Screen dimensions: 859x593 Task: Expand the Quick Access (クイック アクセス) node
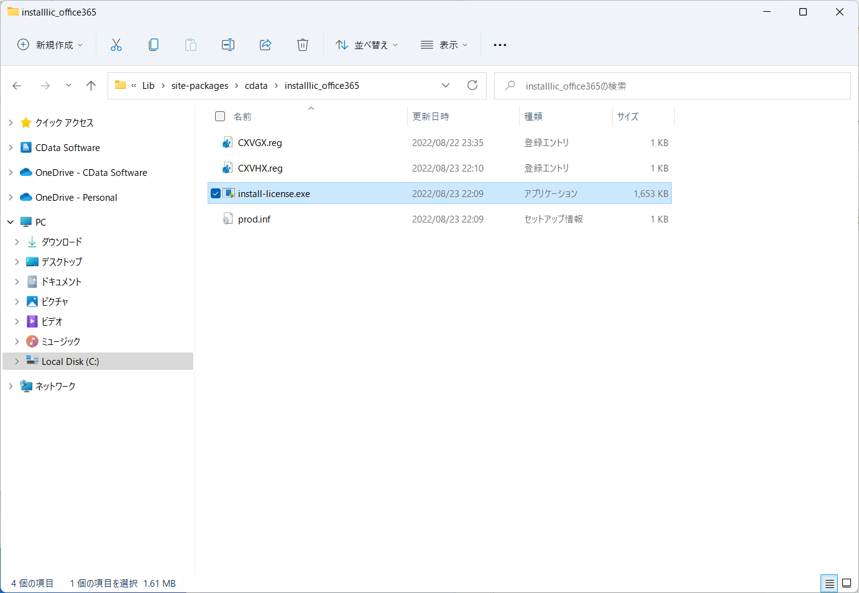(11, 122)
